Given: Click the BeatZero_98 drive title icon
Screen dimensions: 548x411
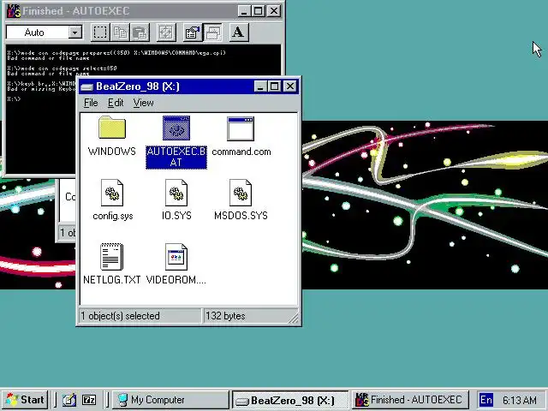Looking at the screenshot, I should coord(86,86).
